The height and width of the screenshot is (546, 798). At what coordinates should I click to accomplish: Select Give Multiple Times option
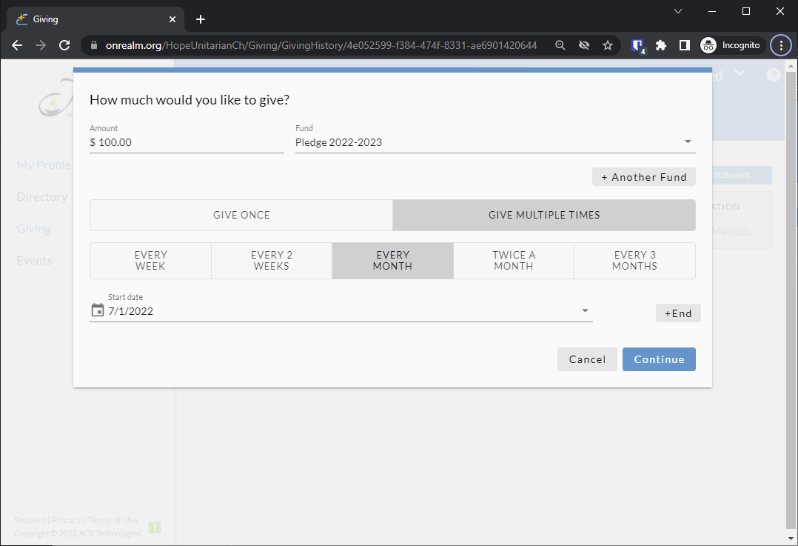(x=544, y=215)
